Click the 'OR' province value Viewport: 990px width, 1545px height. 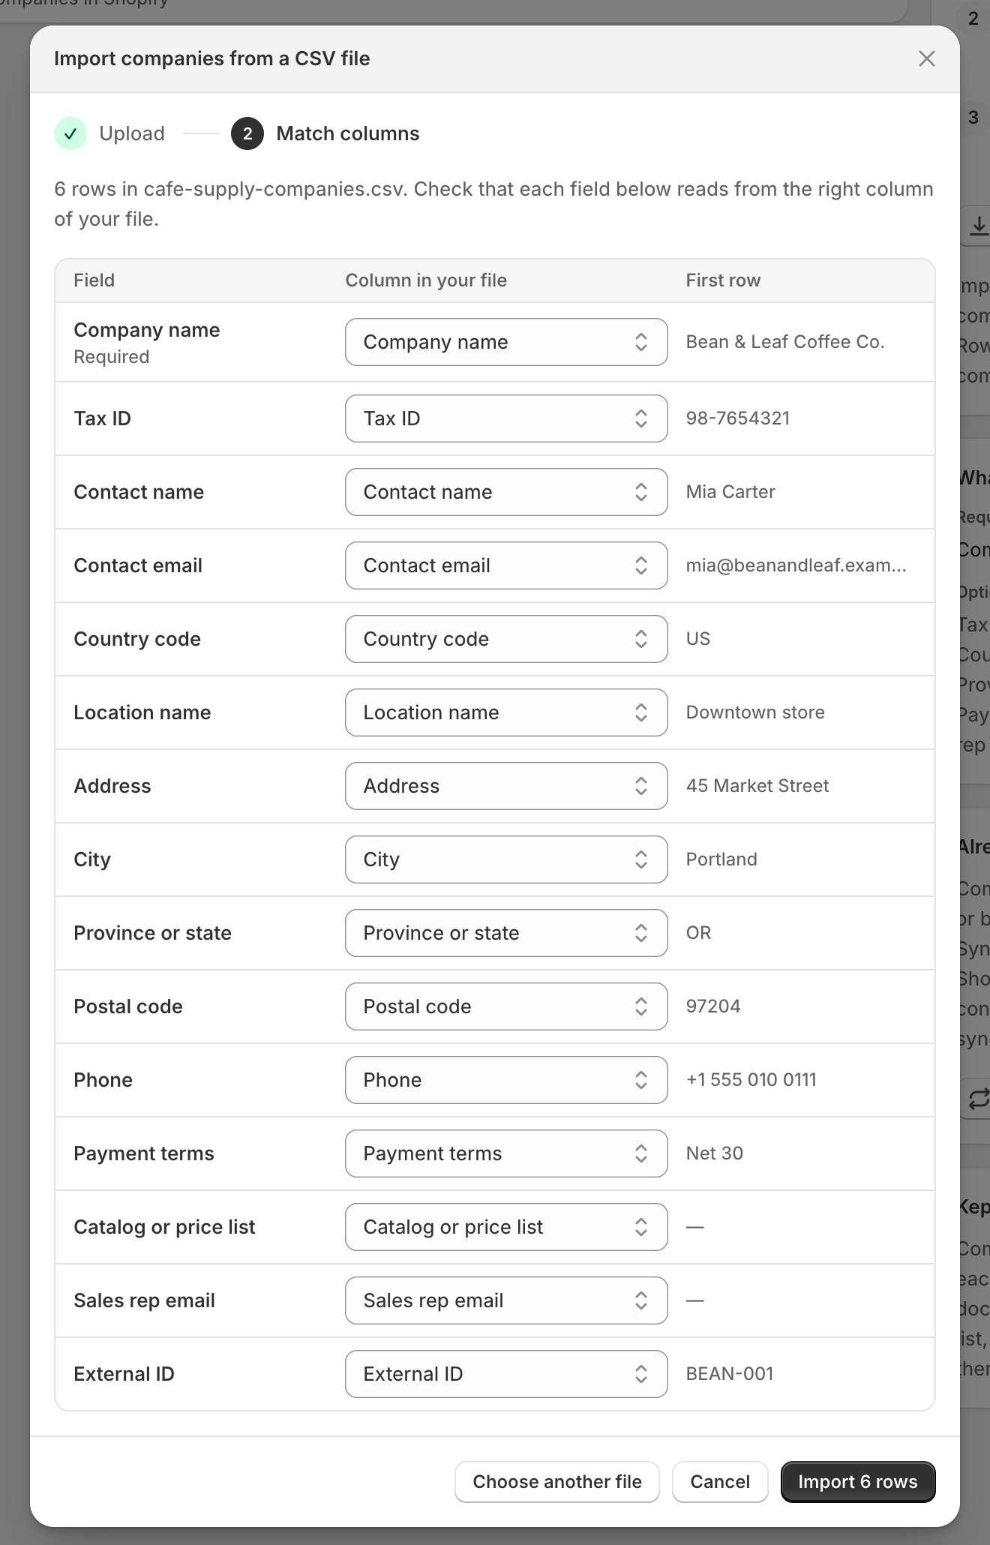click(x=699, y=933)
